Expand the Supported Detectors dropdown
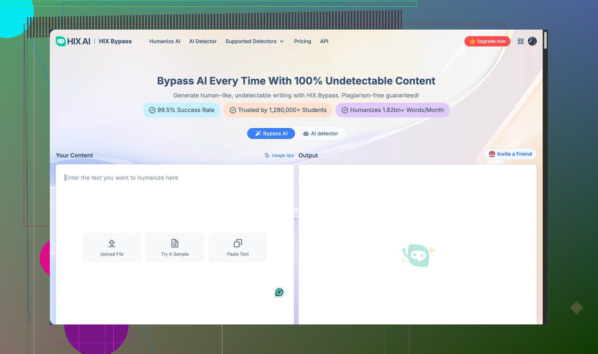 pyautogui.click(x=254, y=41)
